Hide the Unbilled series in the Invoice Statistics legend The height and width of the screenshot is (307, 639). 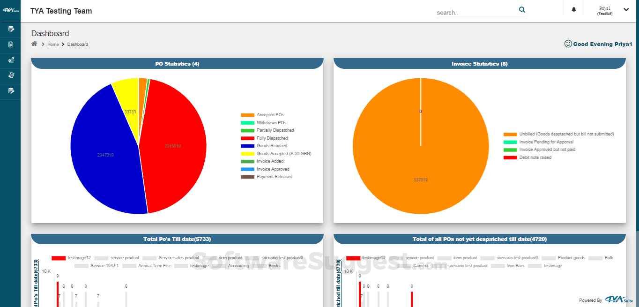tap(558, 134)
